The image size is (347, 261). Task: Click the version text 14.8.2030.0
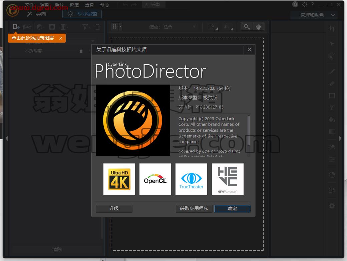click(205, 88)
